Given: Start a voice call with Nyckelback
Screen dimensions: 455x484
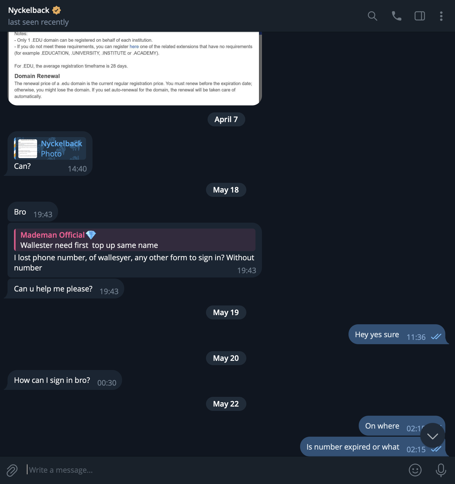Looking at the screenshot, I should coord(396,16).
